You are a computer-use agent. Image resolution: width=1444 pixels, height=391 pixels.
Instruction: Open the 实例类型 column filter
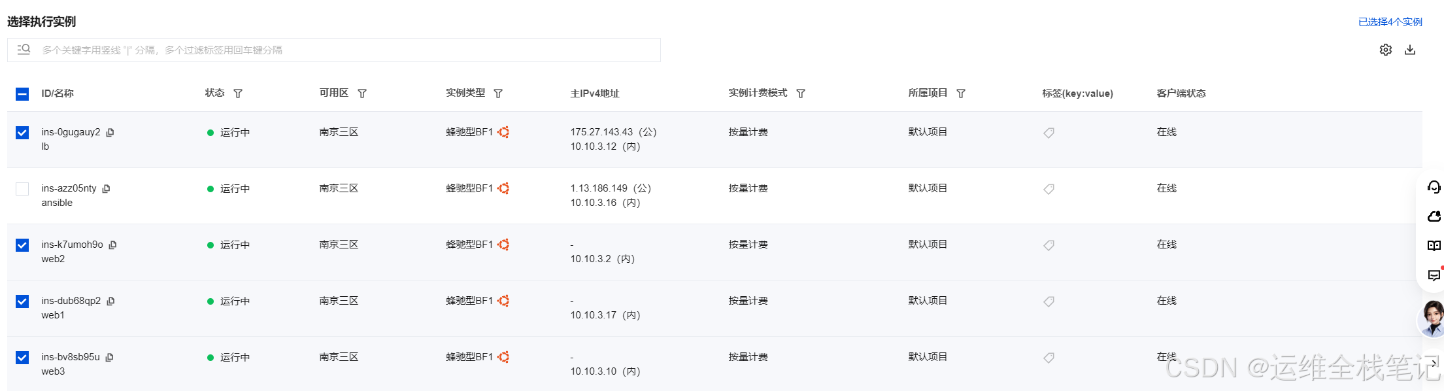point(498,93)
